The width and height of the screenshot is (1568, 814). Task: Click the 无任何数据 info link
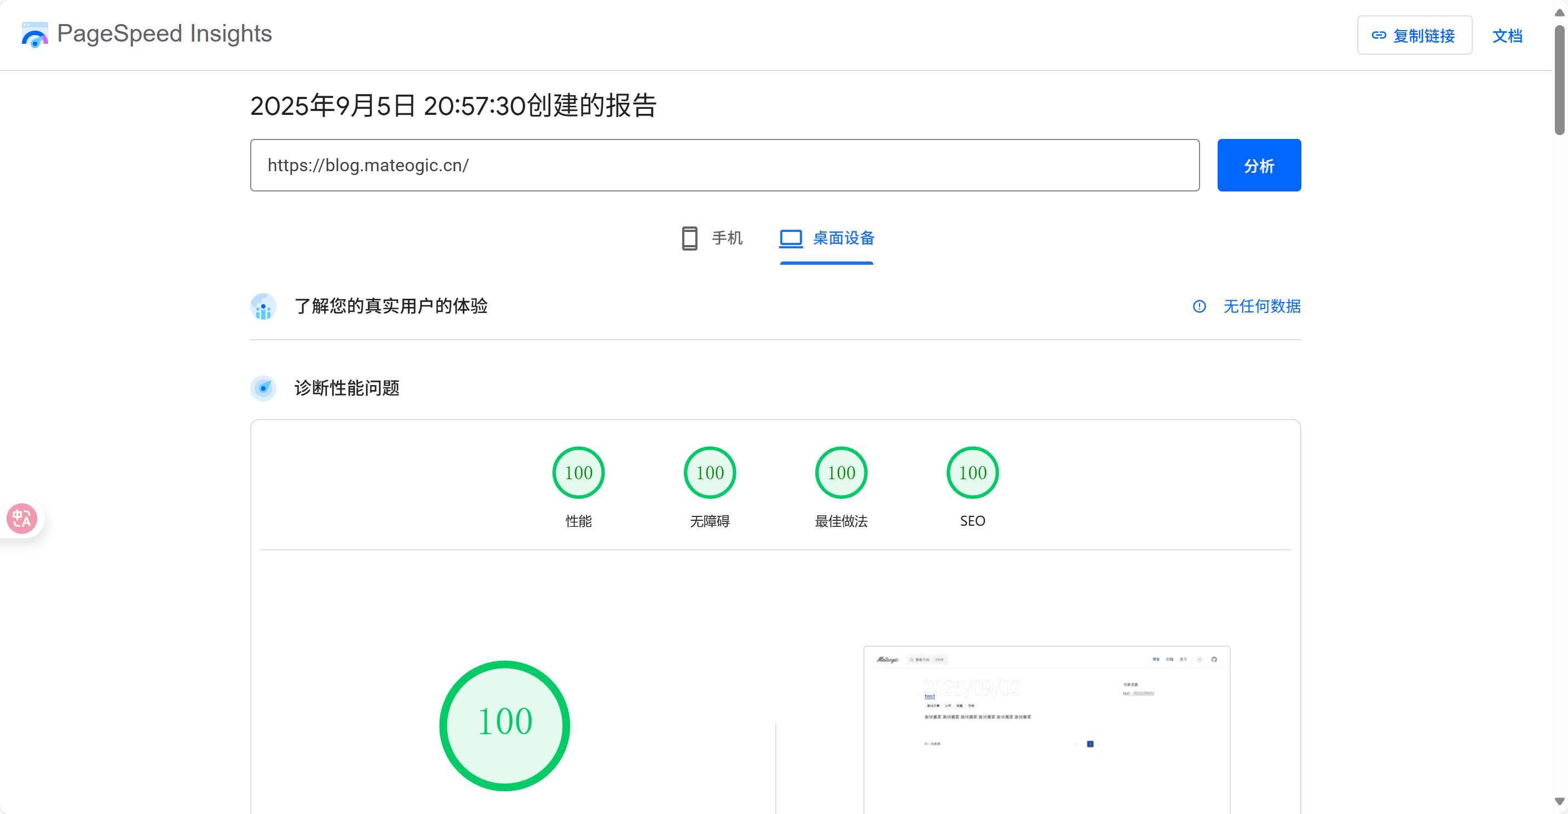[x=1261, y=306]
